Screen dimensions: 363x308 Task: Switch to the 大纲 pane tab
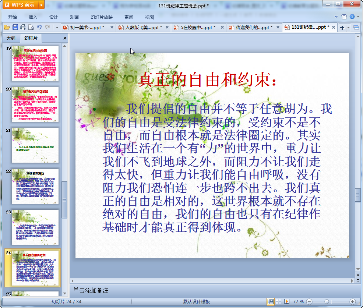pyautogui.click(x=11, y=38)
